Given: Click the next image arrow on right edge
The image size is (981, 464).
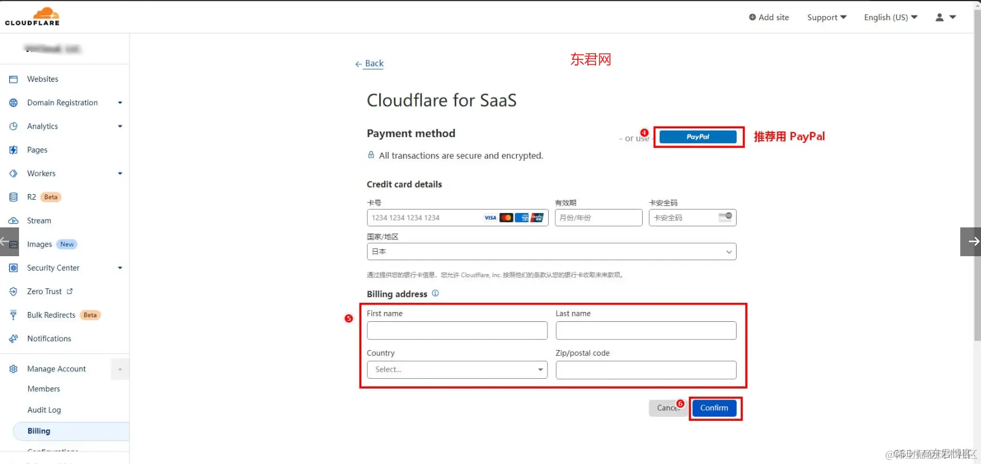Looking at the screenshot, I should [x=971, y=241].
